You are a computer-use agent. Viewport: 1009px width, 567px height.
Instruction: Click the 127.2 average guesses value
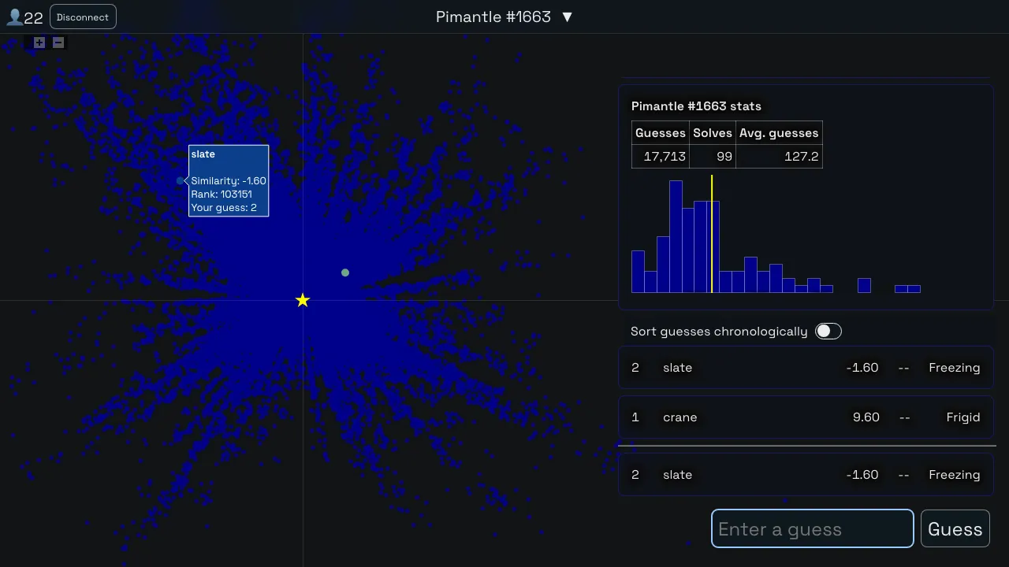point(802,157)
